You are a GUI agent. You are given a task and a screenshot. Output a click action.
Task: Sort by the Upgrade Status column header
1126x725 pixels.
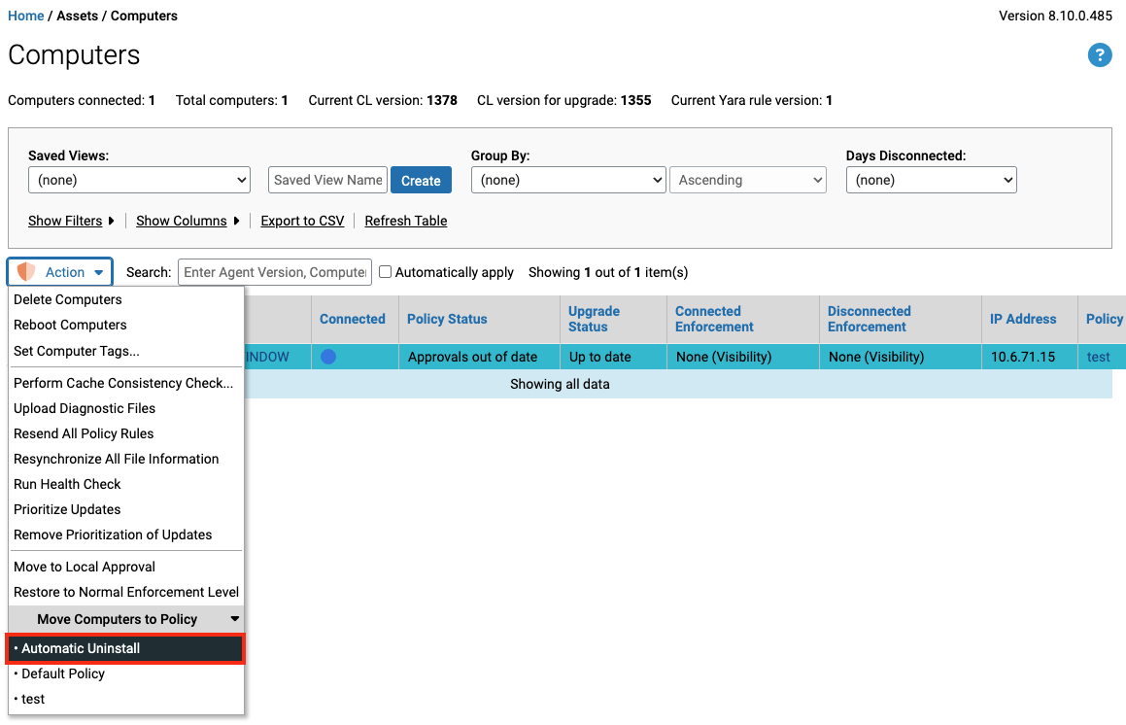(x=594, y=319)
